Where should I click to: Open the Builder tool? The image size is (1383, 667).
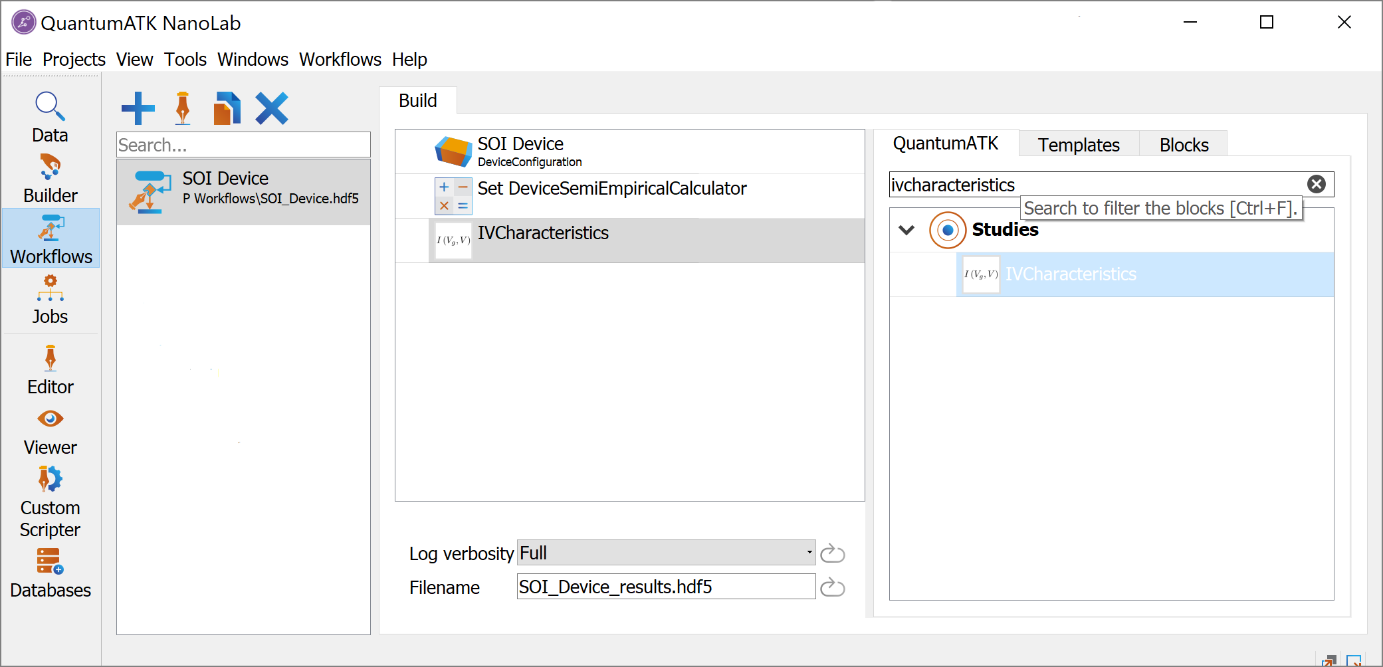click(51, 178)
